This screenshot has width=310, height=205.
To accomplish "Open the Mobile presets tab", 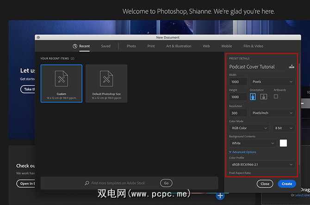I will 227,46.
